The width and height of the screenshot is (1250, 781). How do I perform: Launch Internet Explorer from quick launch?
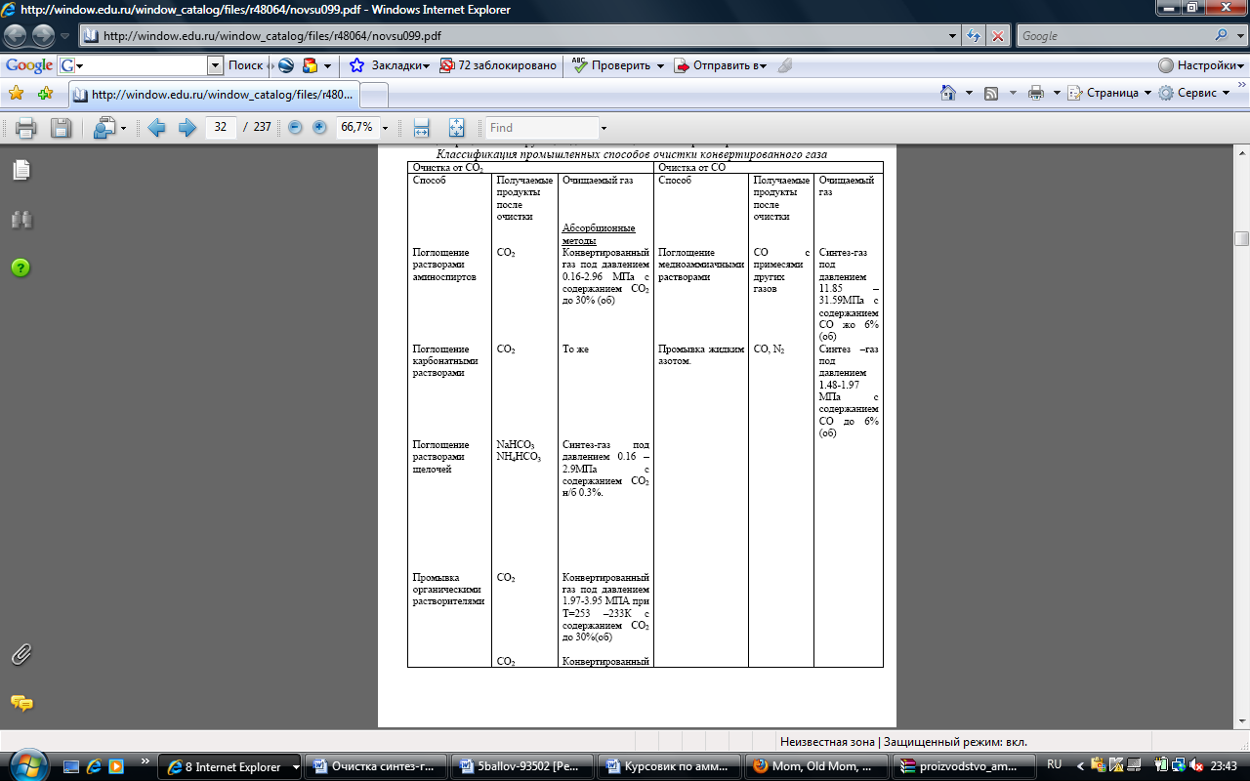pyautogui.click(x=94, y=766)
